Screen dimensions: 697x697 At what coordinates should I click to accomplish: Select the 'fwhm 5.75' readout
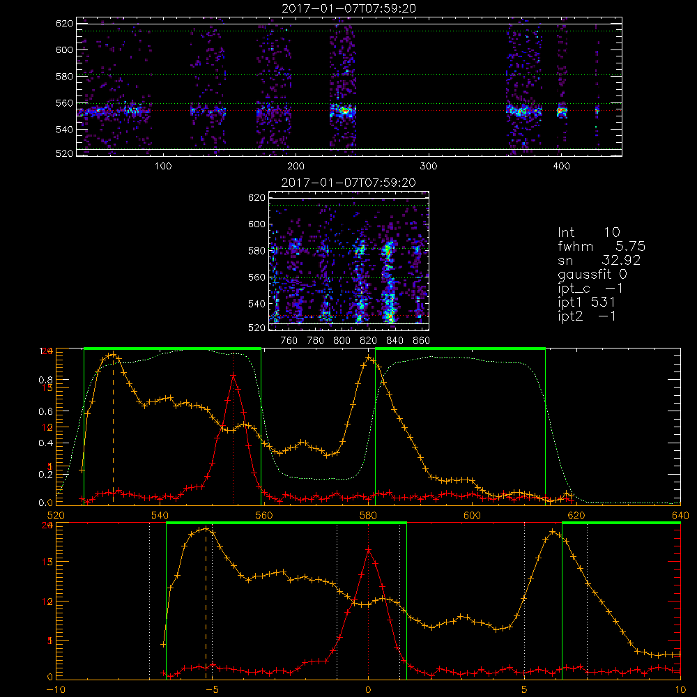(602, 246)
